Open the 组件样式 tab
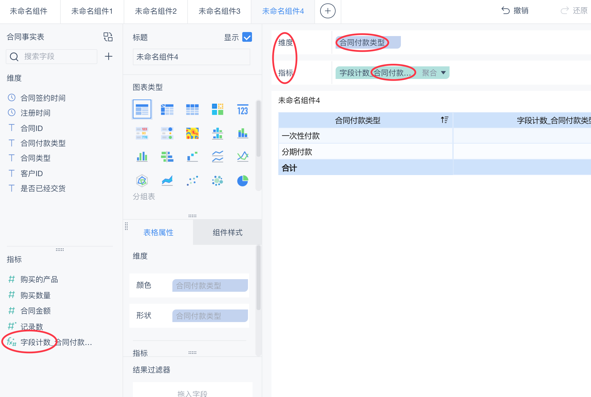The image size is (591, 397). point(227,232)
